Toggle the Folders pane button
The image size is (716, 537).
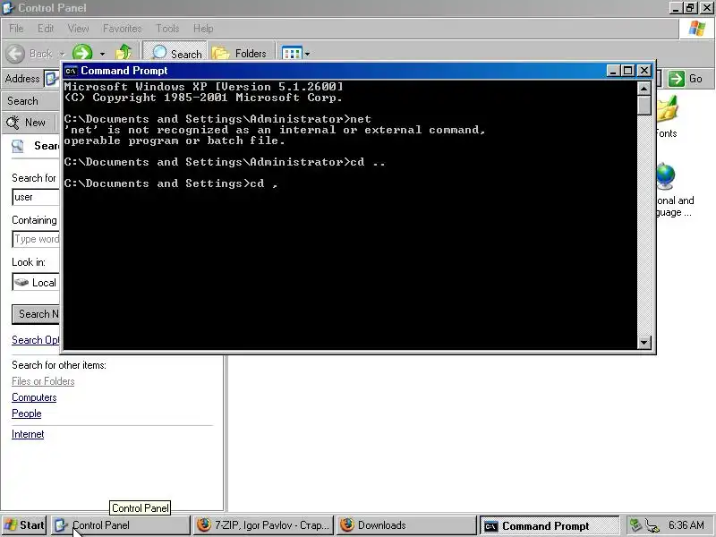tap(239, 54)
